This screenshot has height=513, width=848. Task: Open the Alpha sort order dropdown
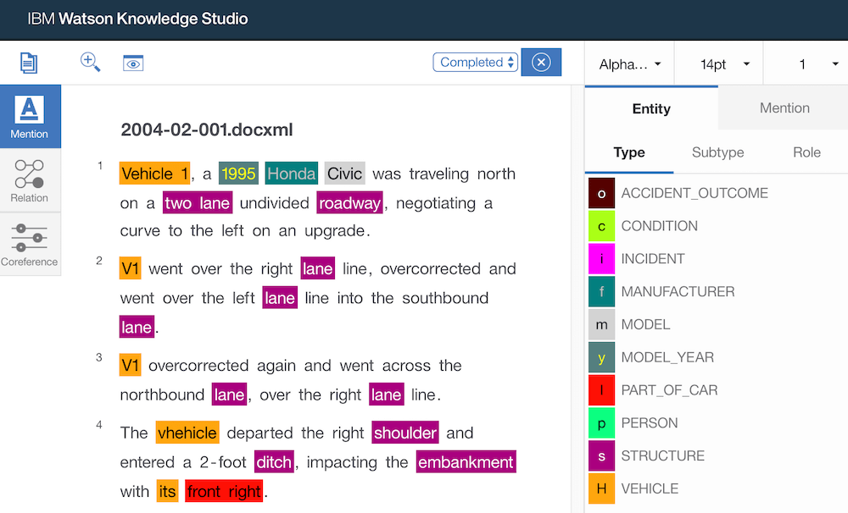[629, 62]
